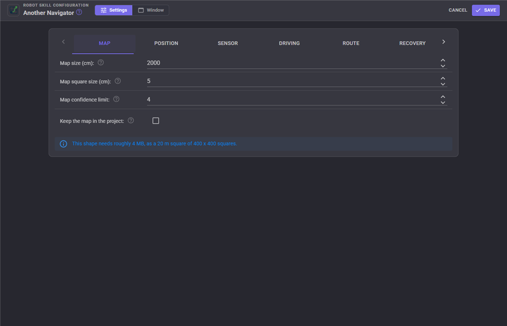Click the CANCEL button
Screen dimensions: 507x326
click(458, 10)
